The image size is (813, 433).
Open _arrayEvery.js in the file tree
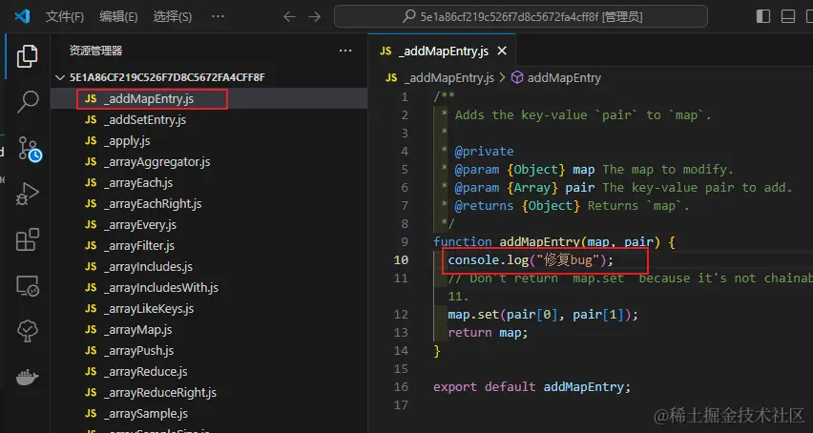pos(209,224)
